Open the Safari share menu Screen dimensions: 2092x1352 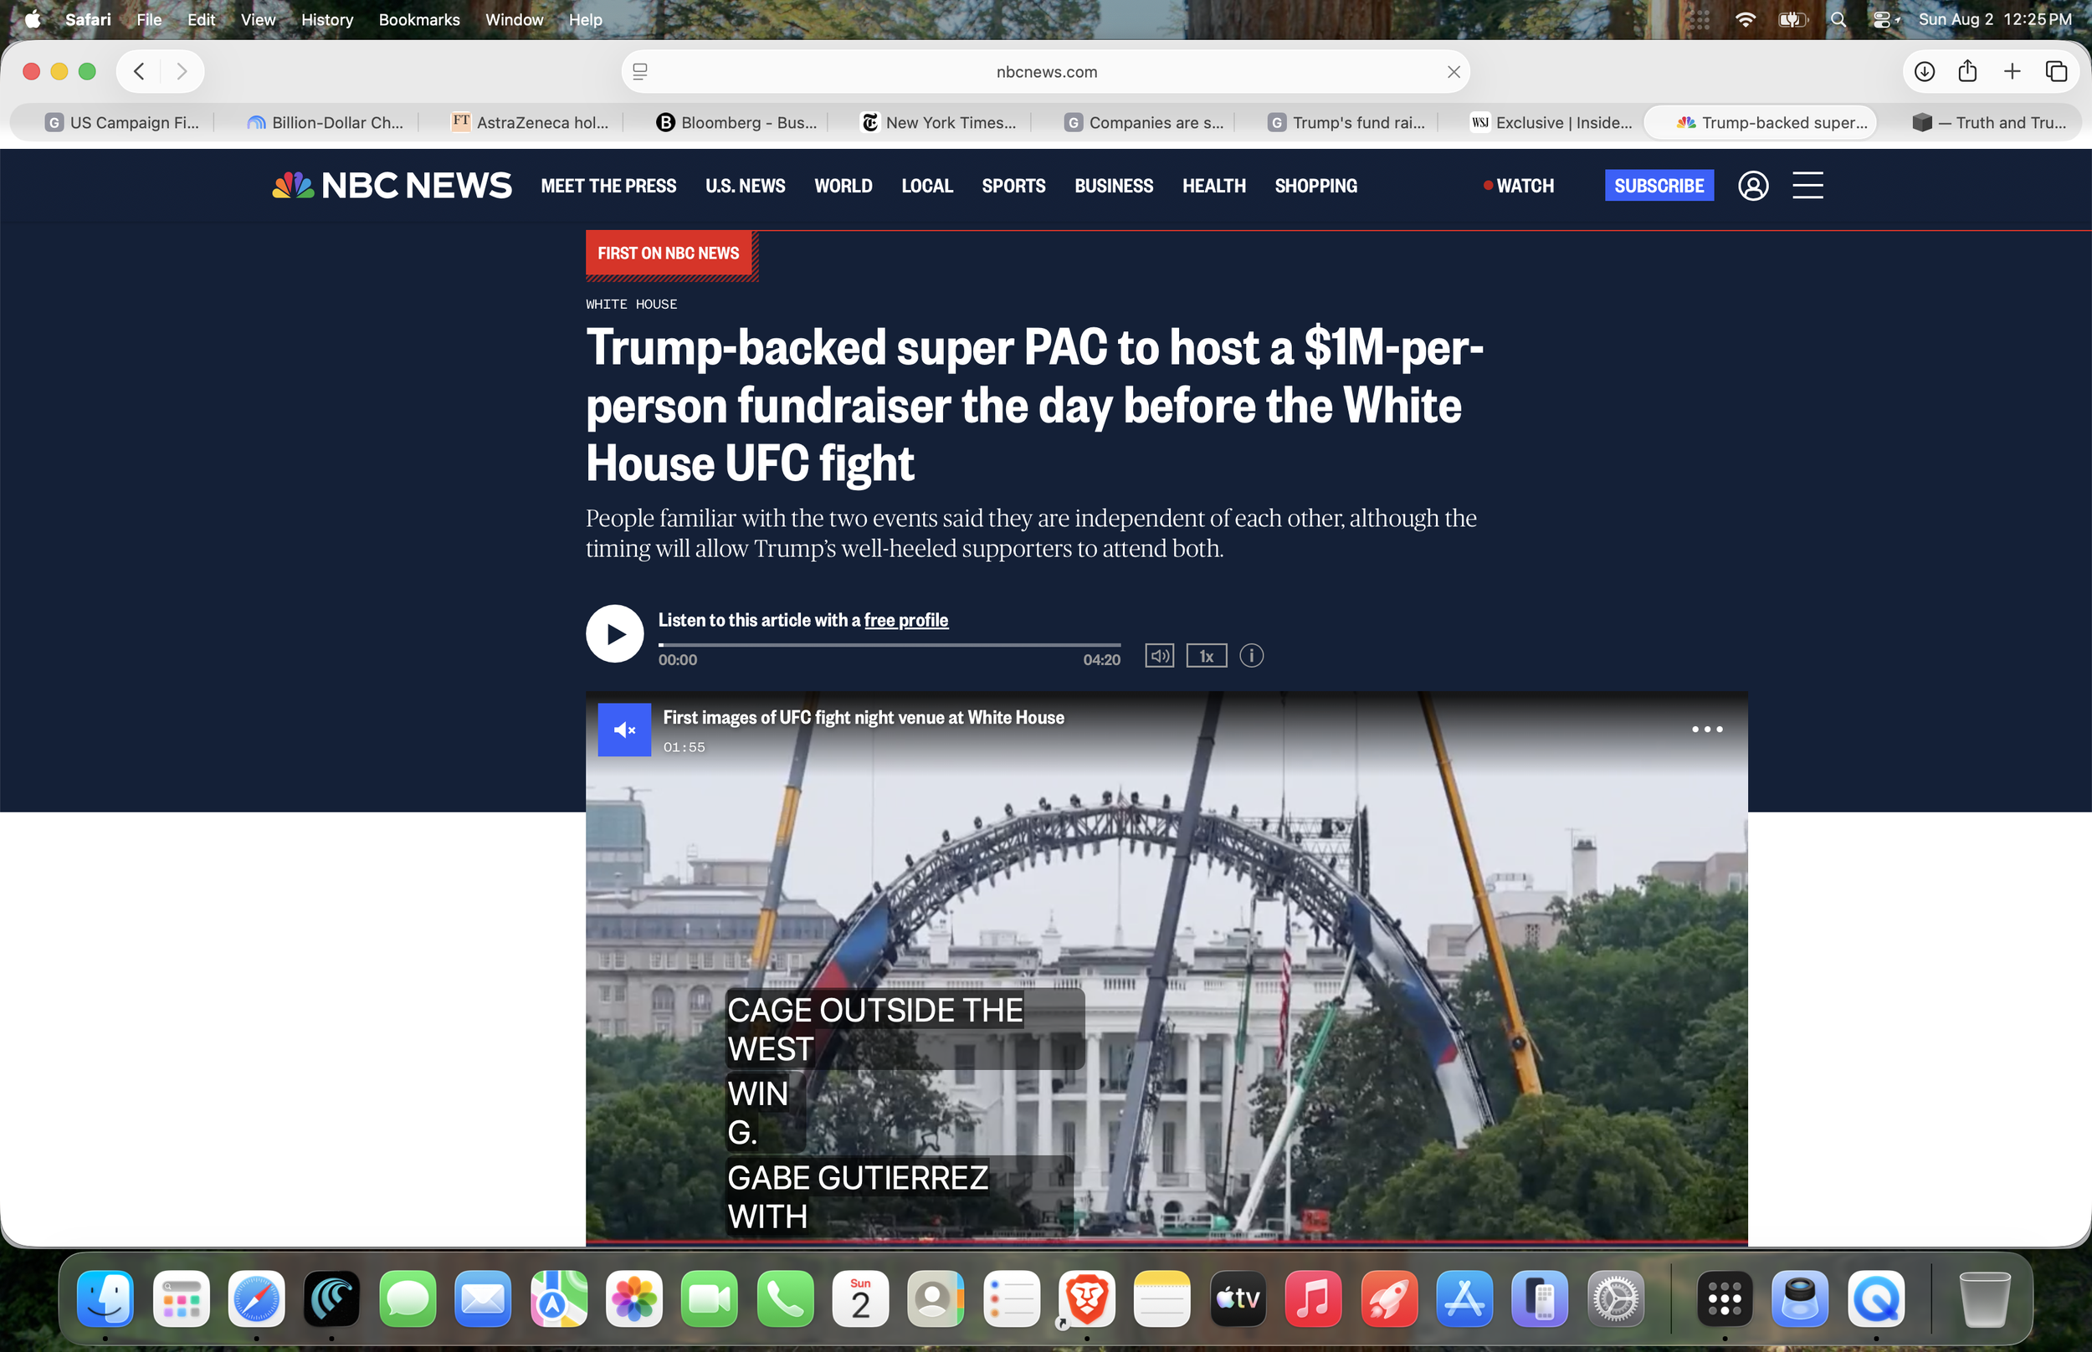point(1967,71)
